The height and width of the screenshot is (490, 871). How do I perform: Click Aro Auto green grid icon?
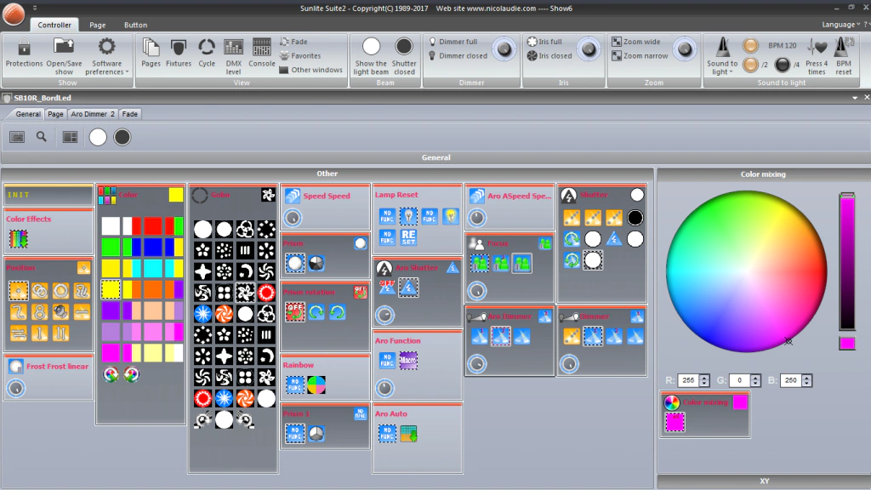408,433
